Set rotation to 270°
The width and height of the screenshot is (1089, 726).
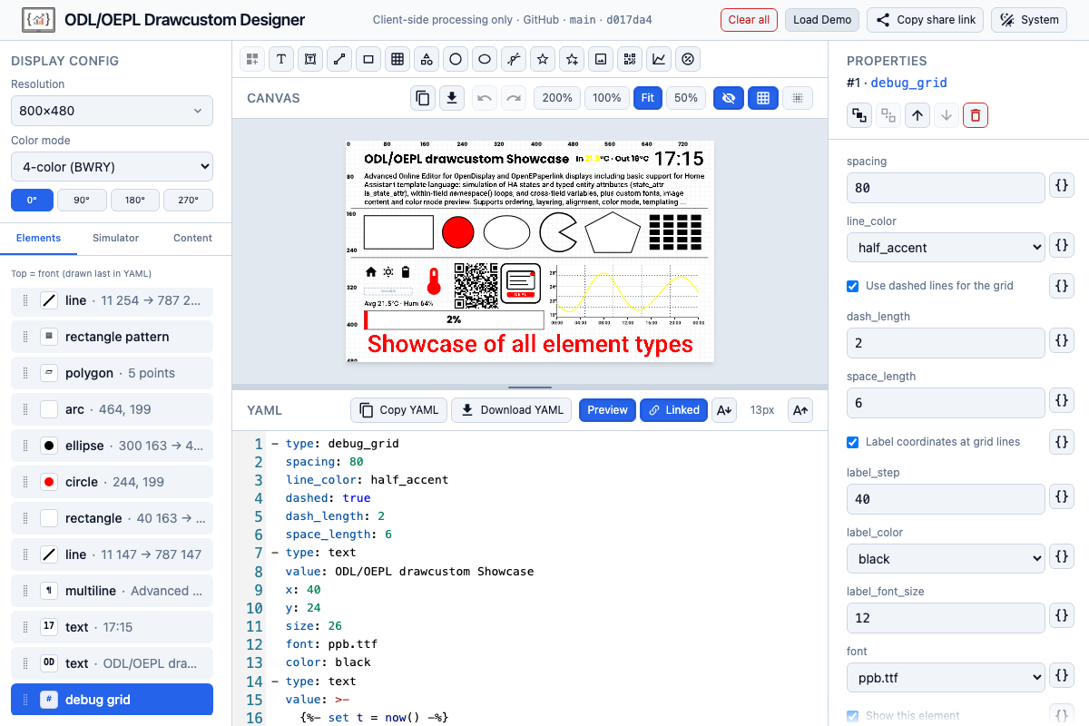[x=189, y=200]
